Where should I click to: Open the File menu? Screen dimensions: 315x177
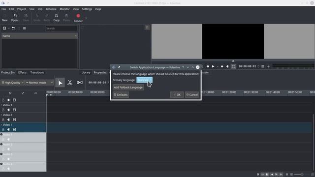tap(3, 9)
